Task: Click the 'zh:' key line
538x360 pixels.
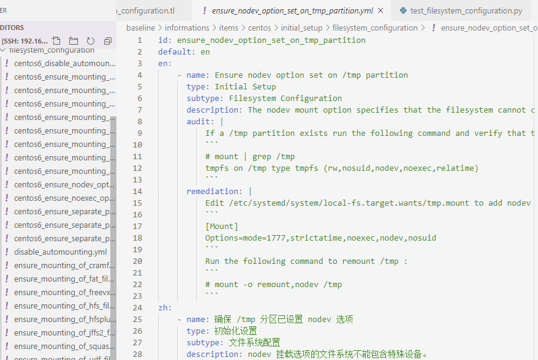Action: (165, 307)
